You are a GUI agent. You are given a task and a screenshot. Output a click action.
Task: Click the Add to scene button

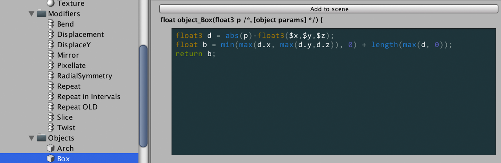click(329, 9)
